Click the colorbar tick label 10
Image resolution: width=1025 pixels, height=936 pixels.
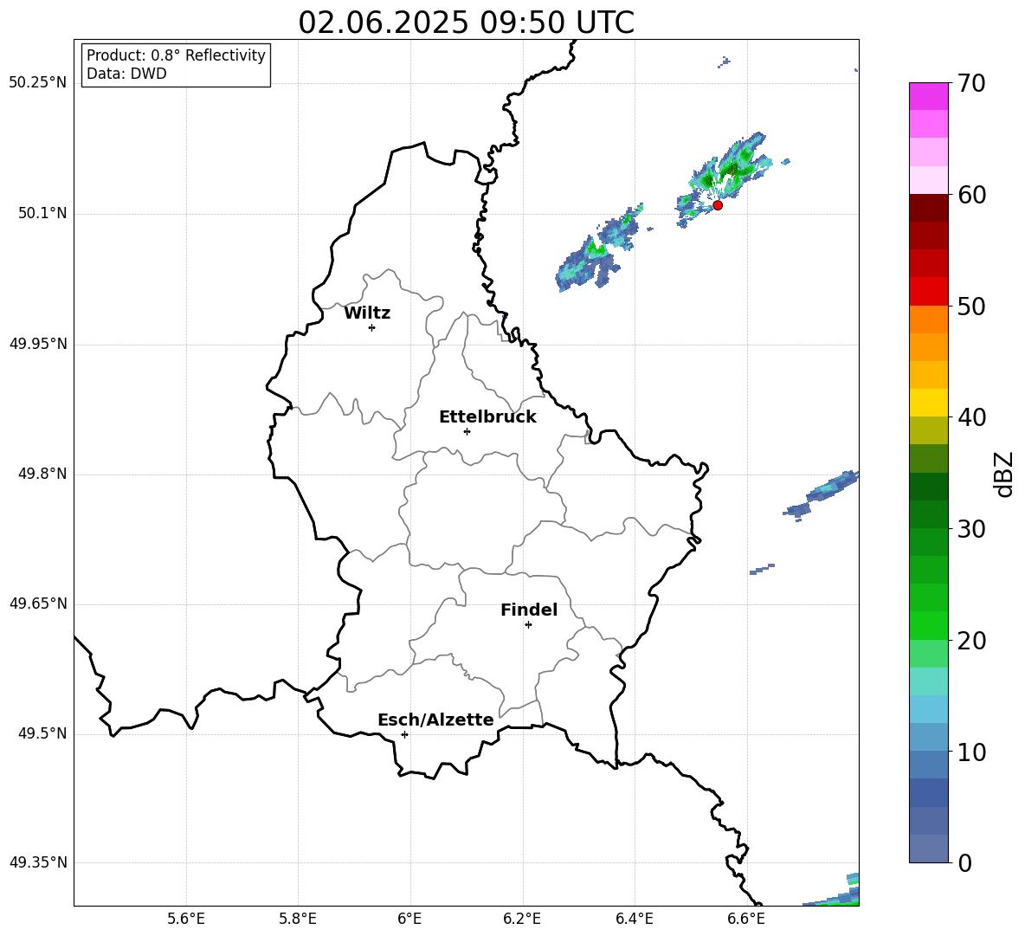(x=971, y=752)
